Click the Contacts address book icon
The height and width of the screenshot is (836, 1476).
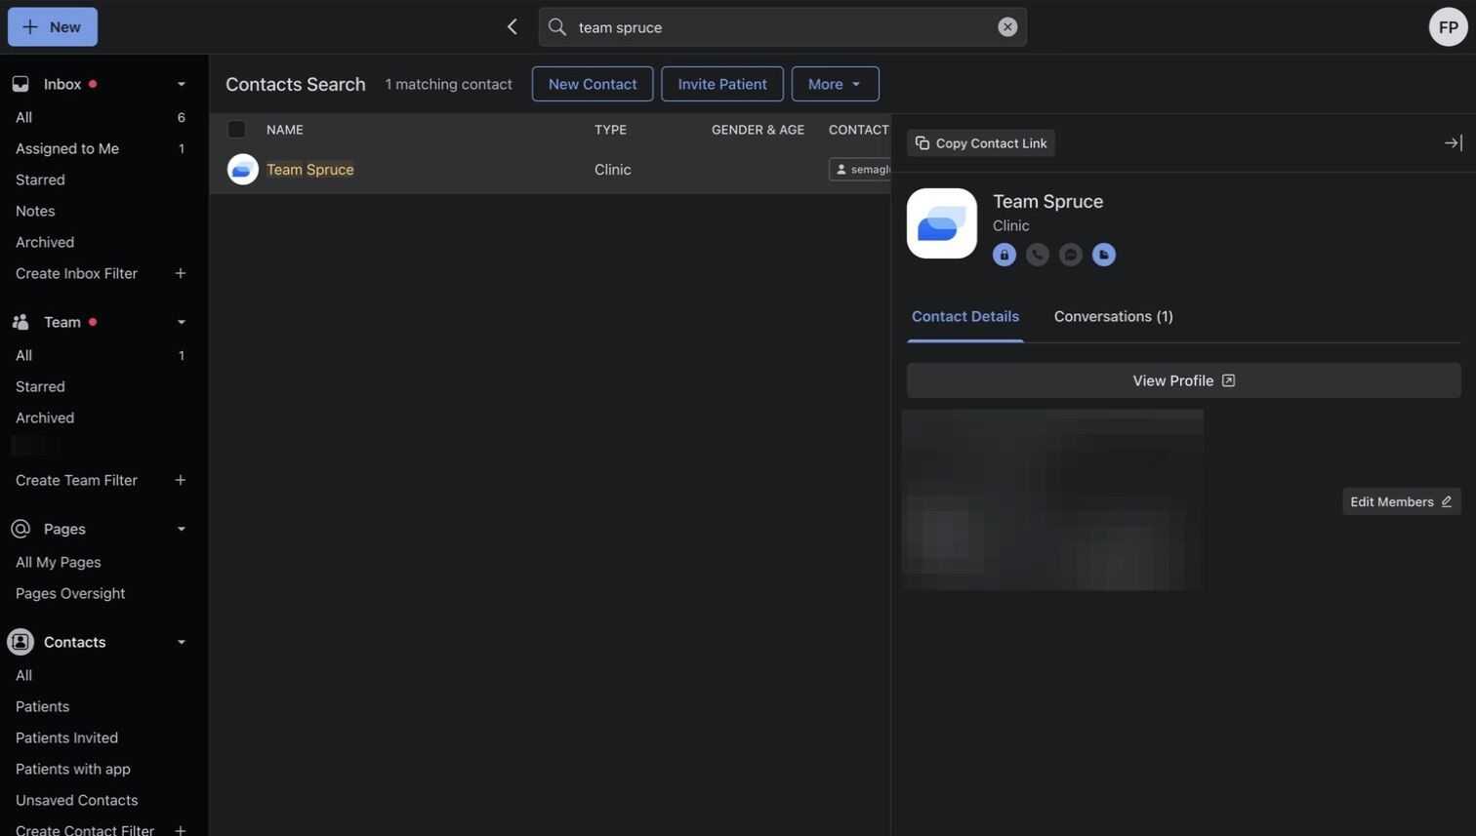click(x=20, y=642)
